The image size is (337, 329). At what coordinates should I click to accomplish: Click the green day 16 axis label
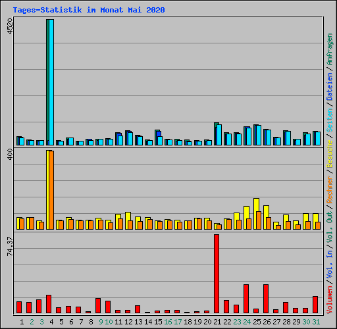point(168,322)
